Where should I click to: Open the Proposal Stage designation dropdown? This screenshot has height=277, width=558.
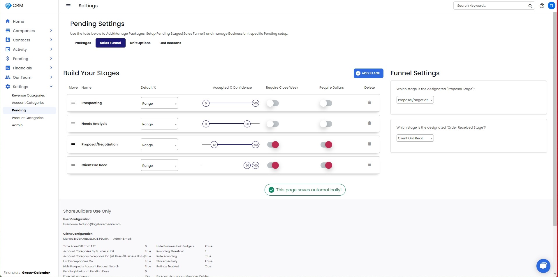click(x=415, y=100)
